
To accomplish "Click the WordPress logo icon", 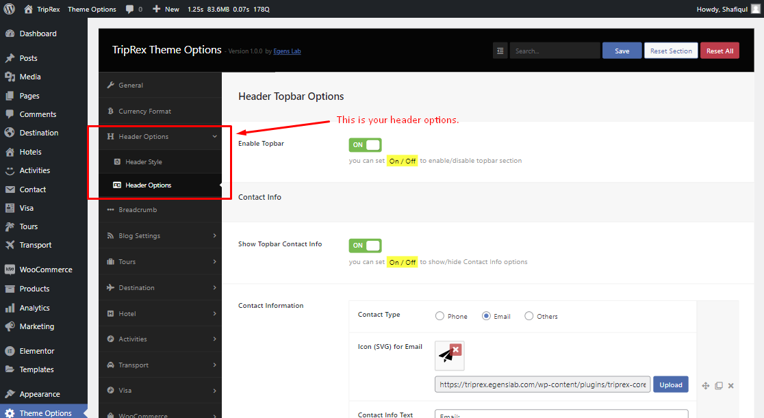I will click(10, 9).
